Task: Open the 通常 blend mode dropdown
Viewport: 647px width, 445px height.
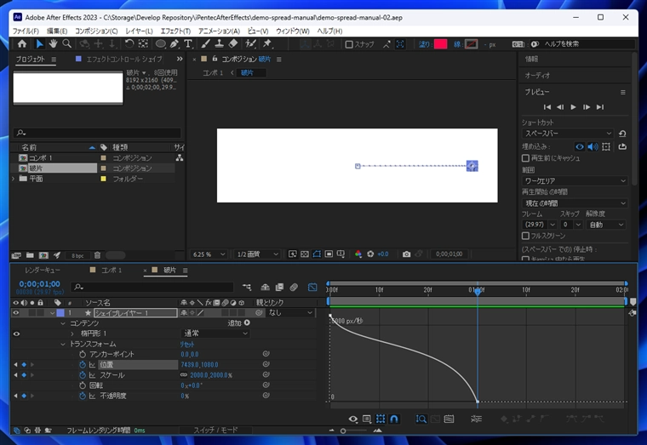Action: [x=215, y=334]
